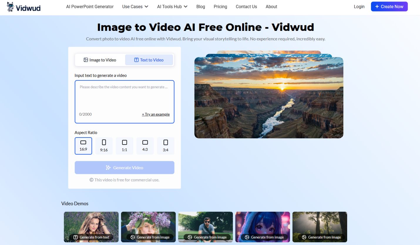
Task: Pick the 1:1 square aspect ratio
Action: 125,146
